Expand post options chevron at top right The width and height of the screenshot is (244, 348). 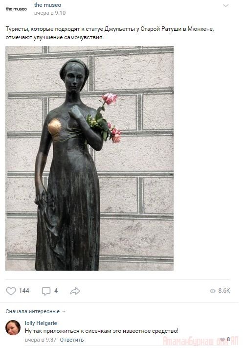pyautogui.click(x=225, y=5)
